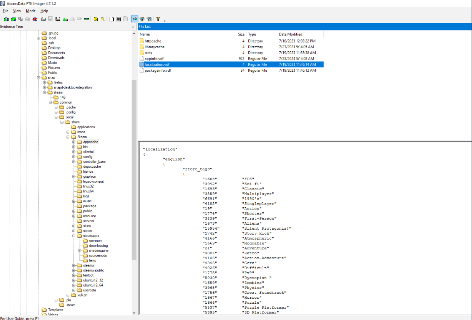Open the Help menu

click(x=44, y=11)
